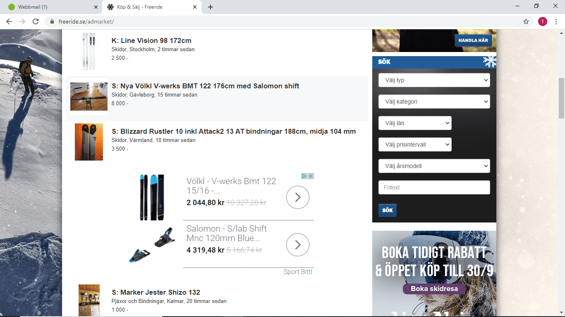The width and height of the screenshot is (565, 317).
Task: Open the Chrome profile avatar
Action: coord(542,21)
